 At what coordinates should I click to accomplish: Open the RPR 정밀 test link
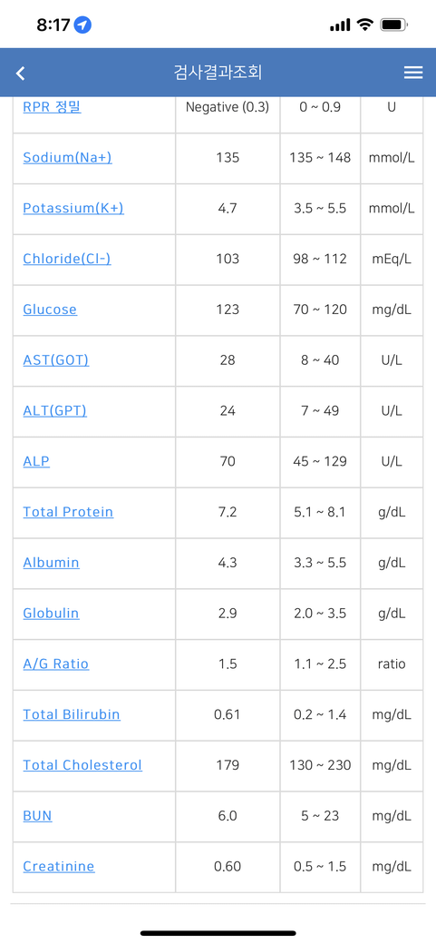click(x=52, y=107)
